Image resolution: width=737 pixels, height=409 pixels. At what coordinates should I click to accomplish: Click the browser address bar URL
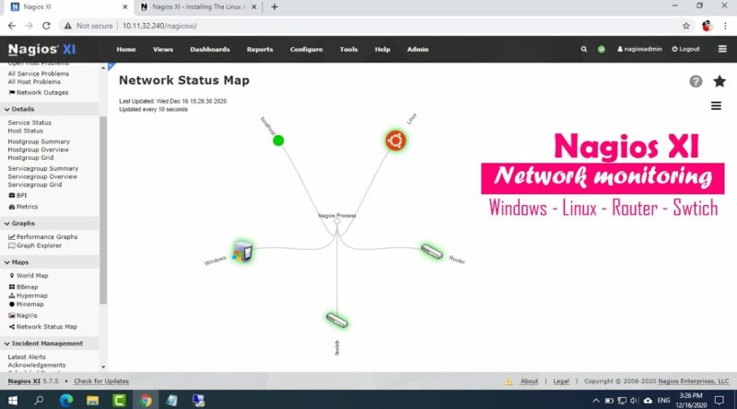click(159, 26)
